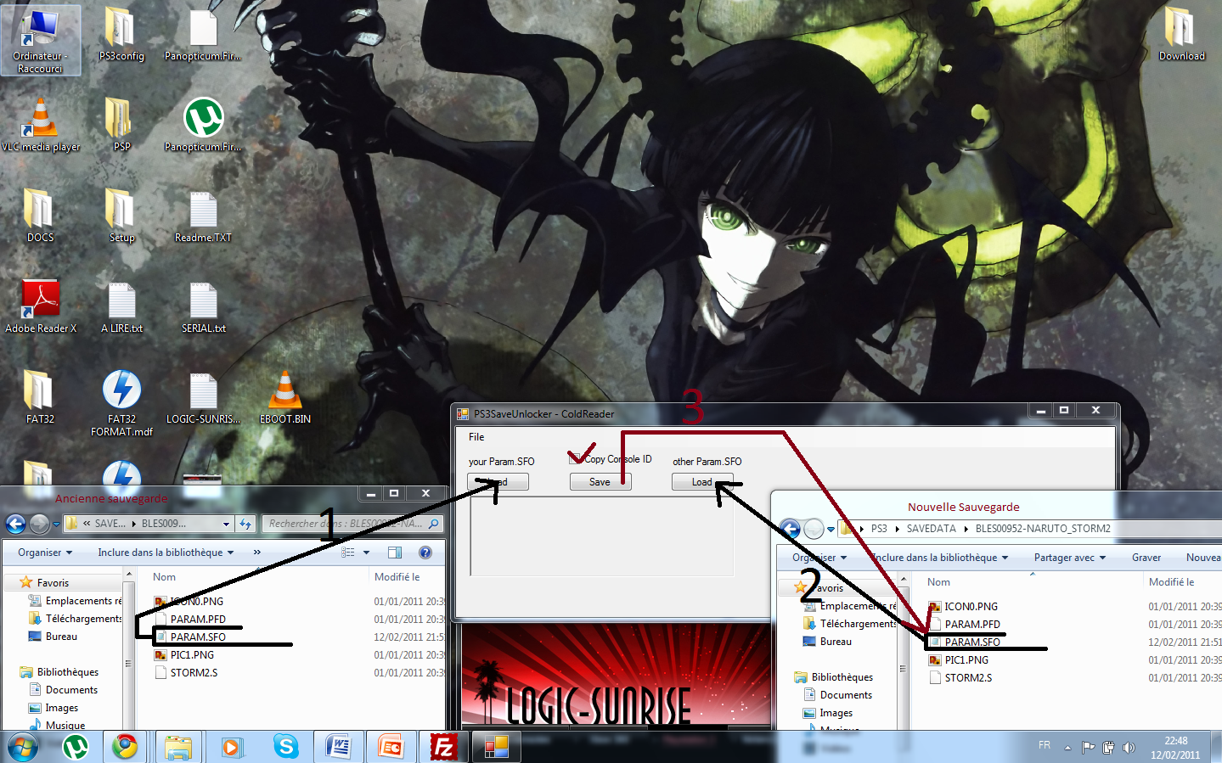Viewport: 1222px width, 763px height.
Task: Open the Download folder on desktop
Action: [1181, 35]
